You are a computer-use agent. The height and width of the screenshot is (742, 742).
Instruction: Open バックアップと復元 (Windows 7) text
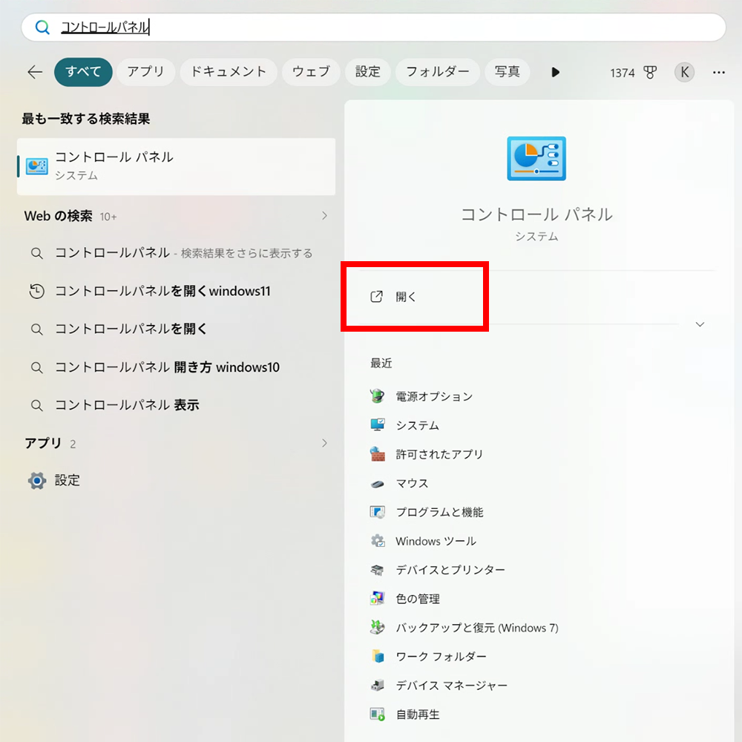[477, 628]
